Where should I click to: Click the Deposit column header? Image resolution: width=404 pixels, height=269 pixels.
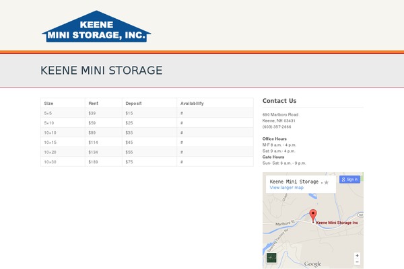(133, 103)
